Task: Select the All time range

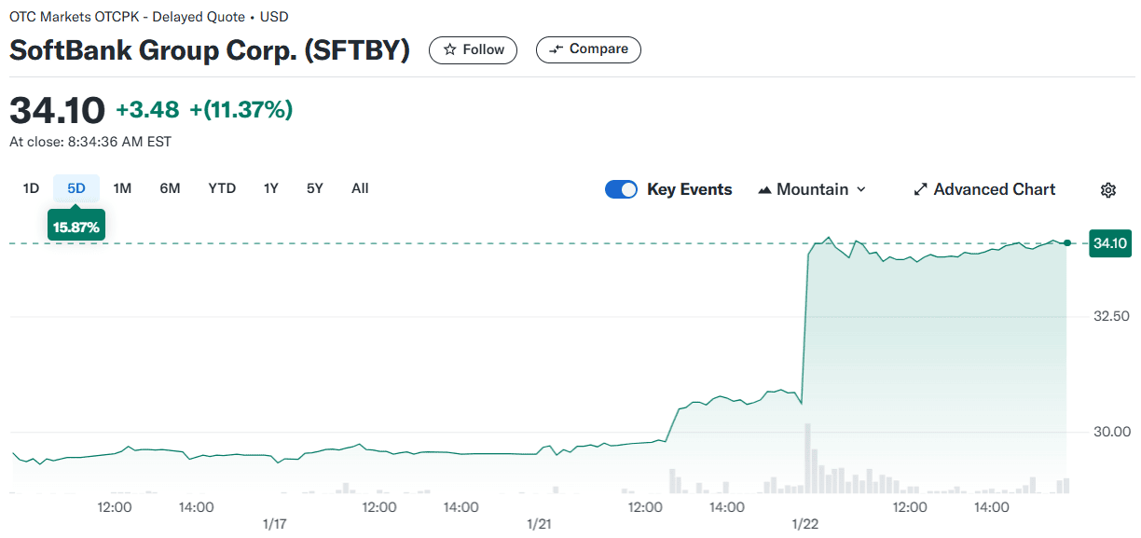Action: (360, 188)
